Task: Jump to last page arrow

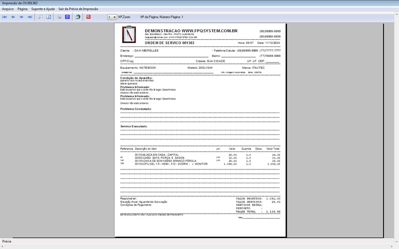Action: [30, 17]
